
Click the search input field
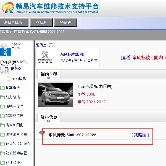coord(17,50)
